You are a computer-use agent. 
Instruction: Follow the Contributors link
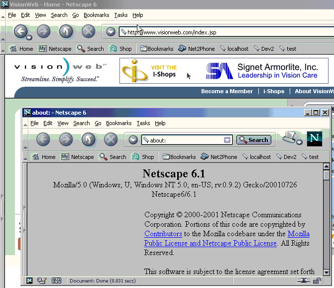pyautogui.click(x=163, y=234)
